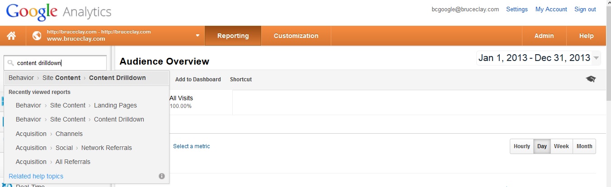The image size is (611, 187).
Task: Click the magnifier icon in search box
Action: pos(11,63)
